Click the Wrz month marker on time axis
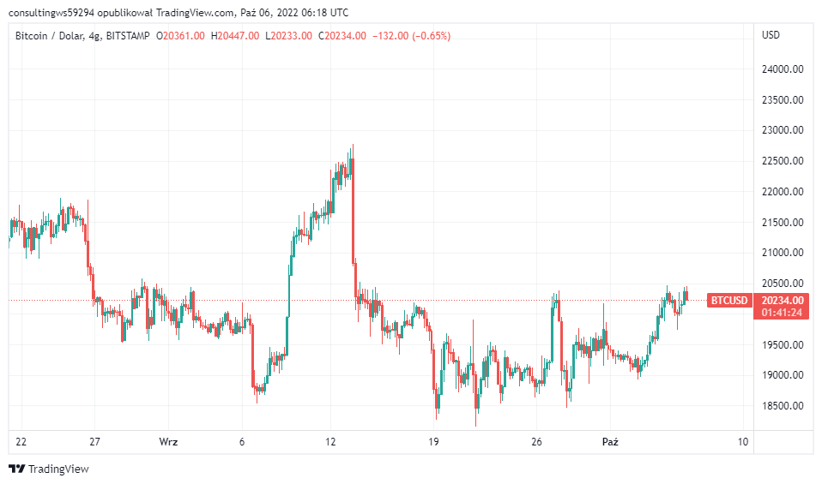 tap(168, 442)
